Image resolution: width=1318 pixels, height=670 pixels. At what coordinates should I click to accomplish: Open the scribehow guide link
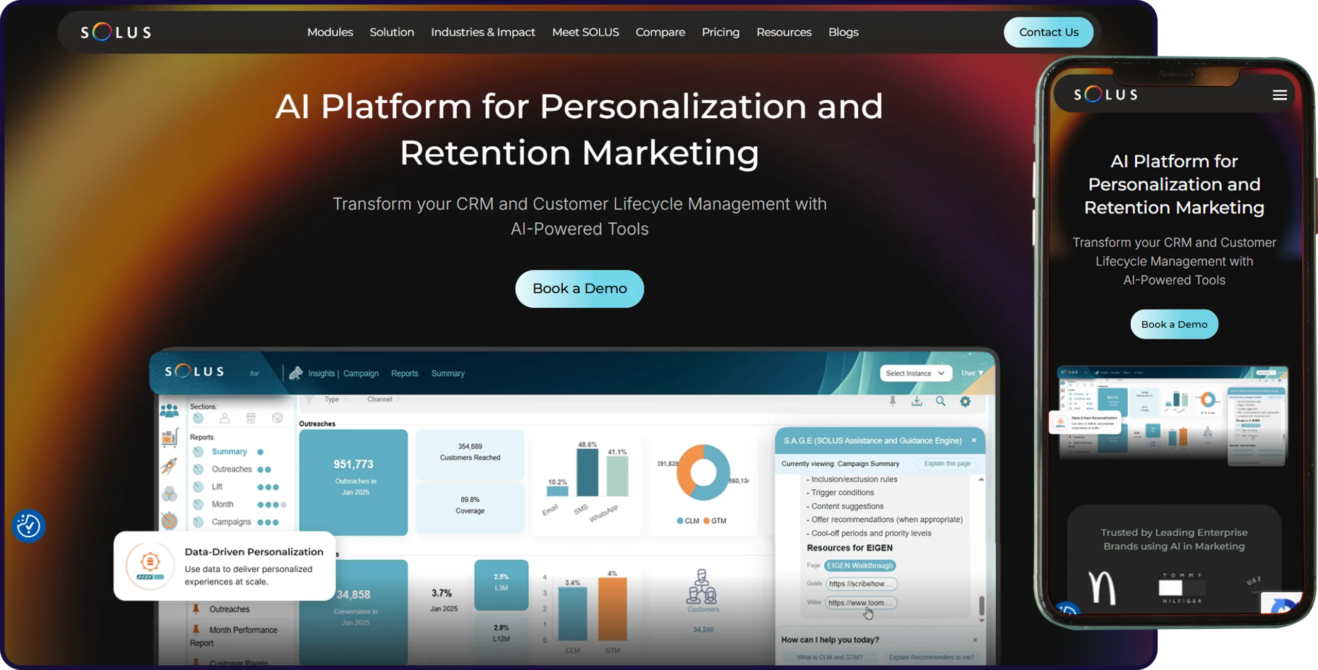[x=861, y=584]
